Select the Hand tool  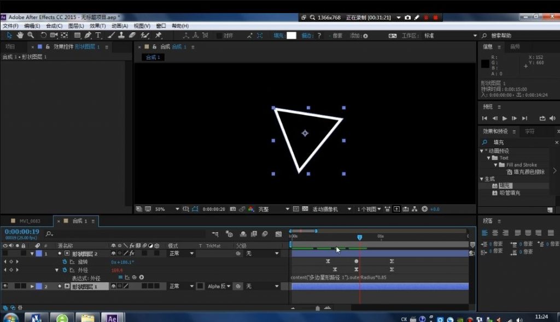point(20,35)
